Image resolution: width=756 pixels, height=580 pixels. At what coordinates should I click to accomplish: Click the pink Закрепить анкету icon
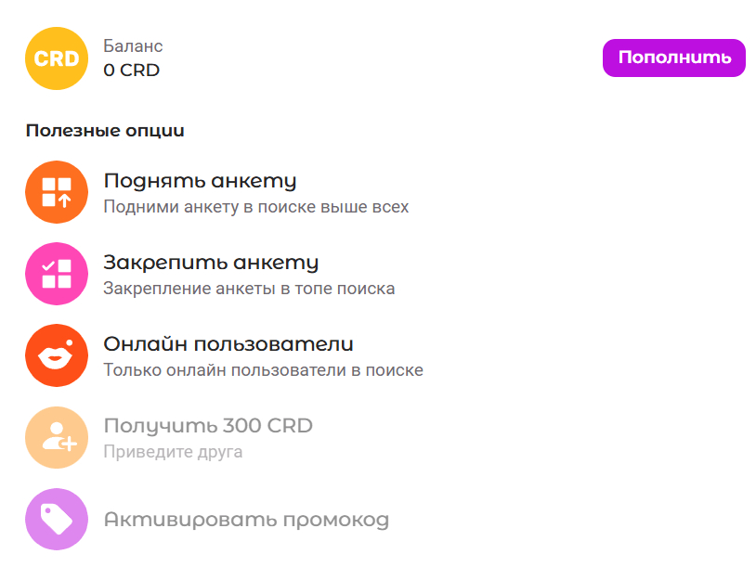click(56, 274)
